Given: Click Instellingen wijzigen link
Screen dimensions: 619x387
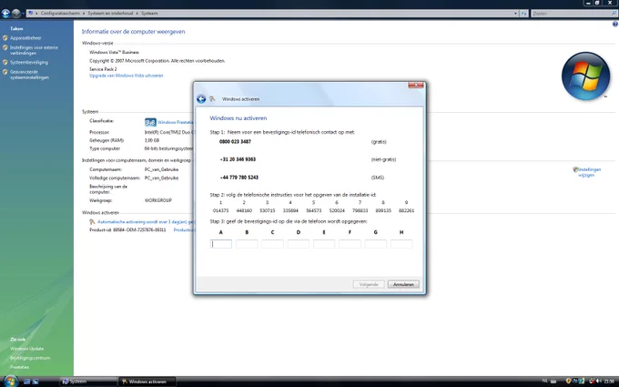Looking at the screenshot, I should point(589,172).
